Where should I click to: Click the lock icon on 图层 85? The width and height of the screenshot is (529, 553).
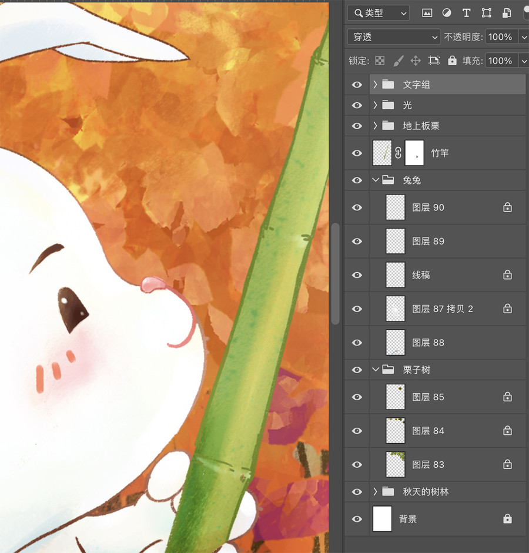[x=507, y=397]
